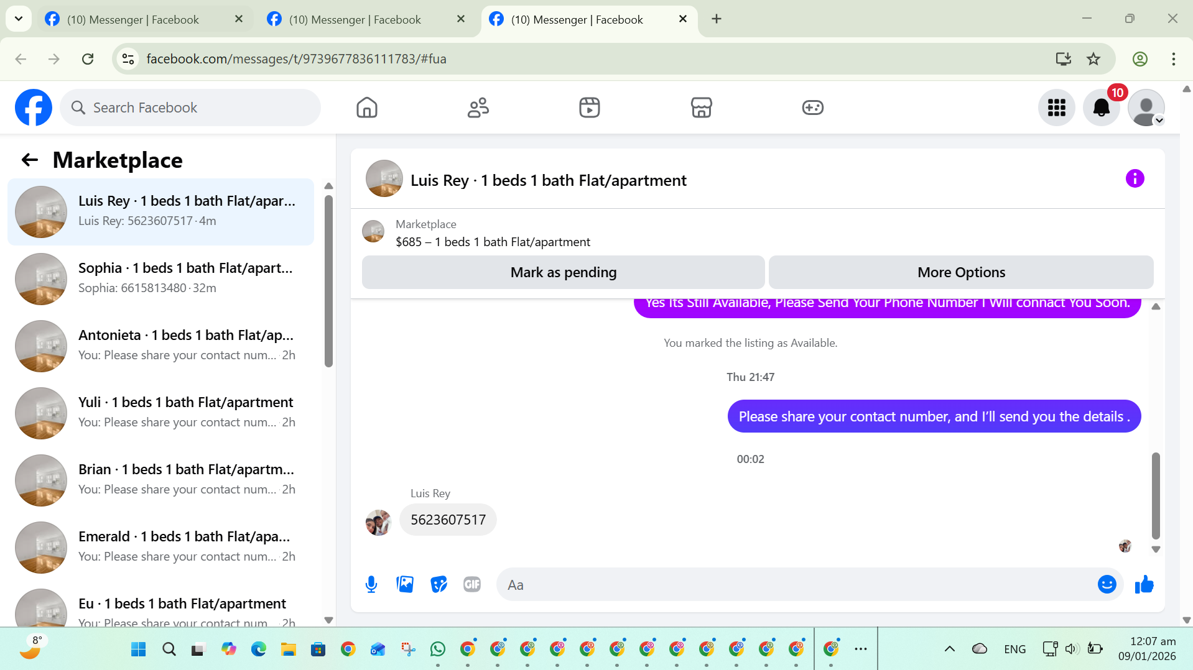Click the conversation list scroll-down arrow
The image size is (1193, 670).
tap(328, 620)
